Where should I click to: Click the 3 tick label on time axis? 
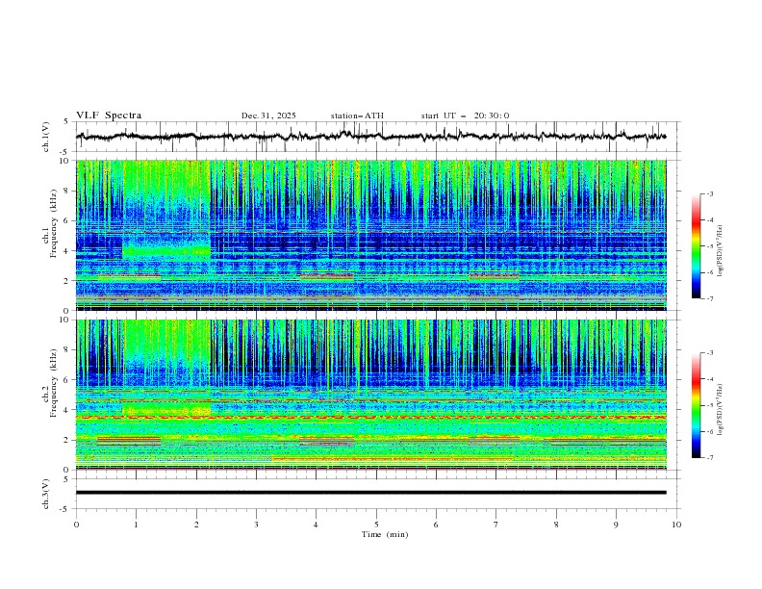click(256, 525)
